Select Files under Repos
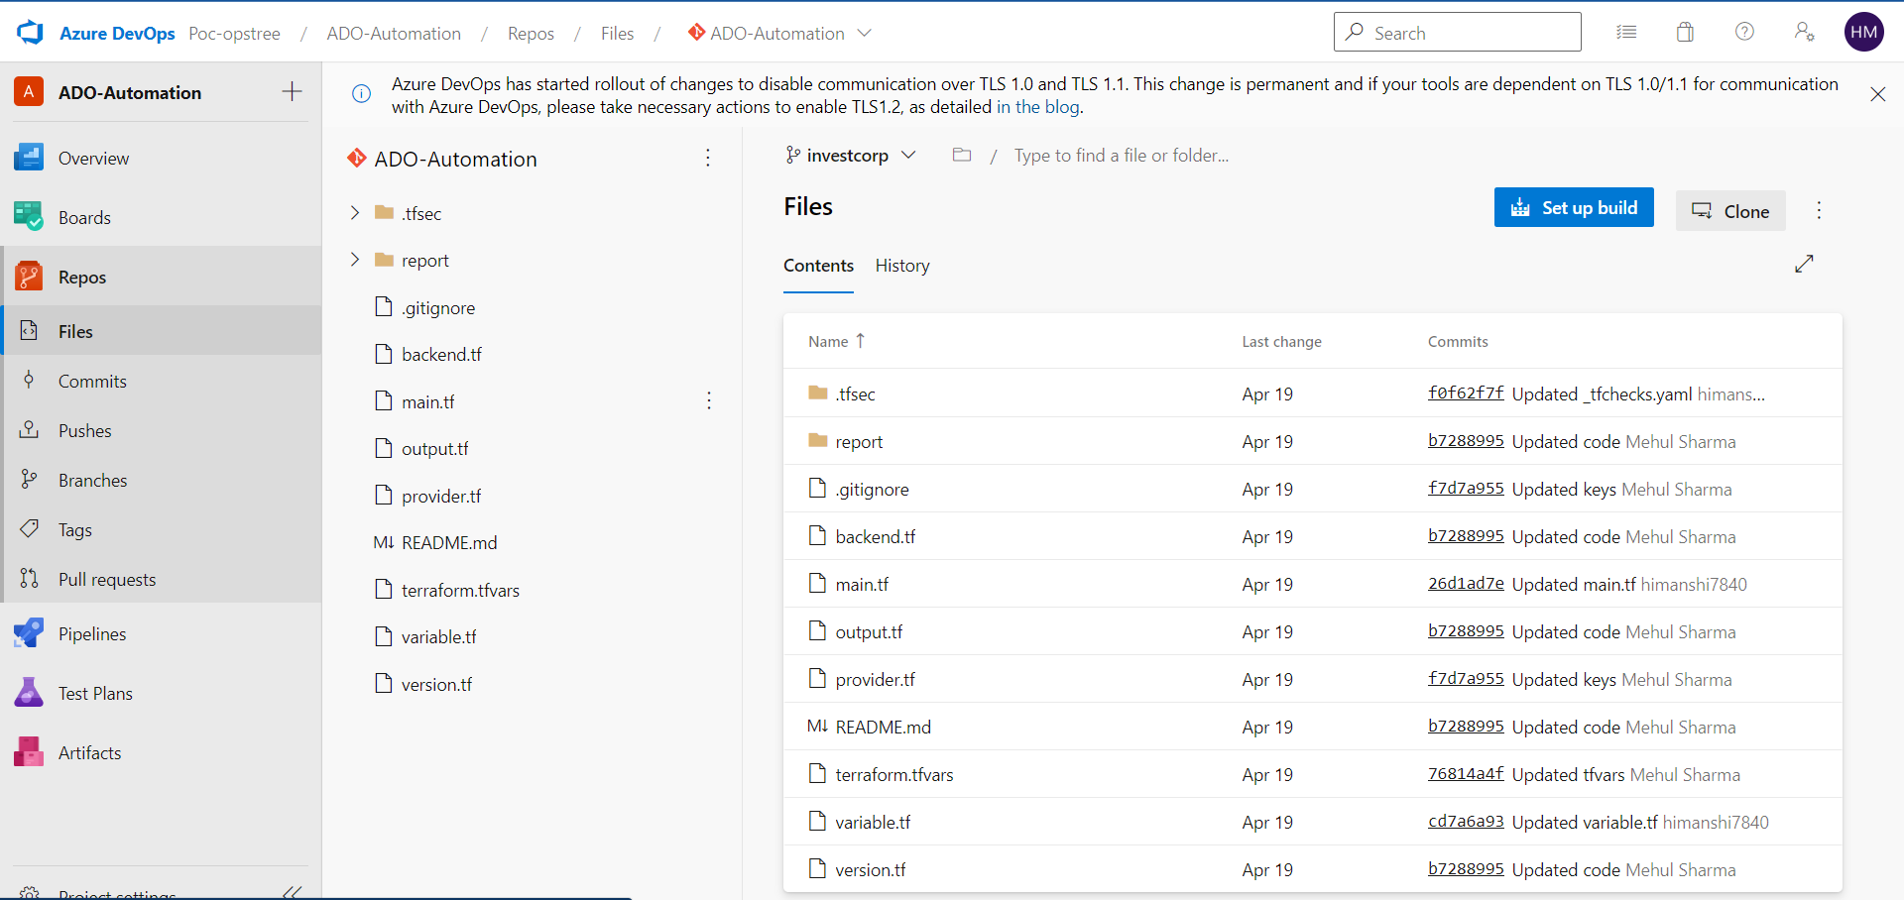The width and height of the screenshot is (1904, 900). pos(161,331)
